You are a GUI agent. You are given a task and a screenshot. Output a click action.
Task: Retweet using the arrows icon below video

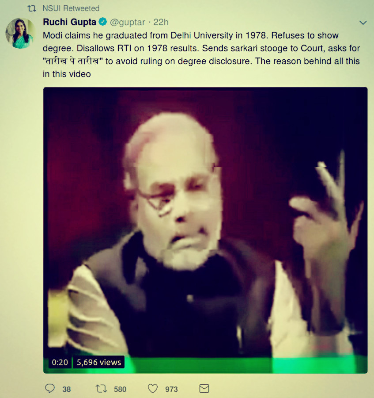[102, 389]
